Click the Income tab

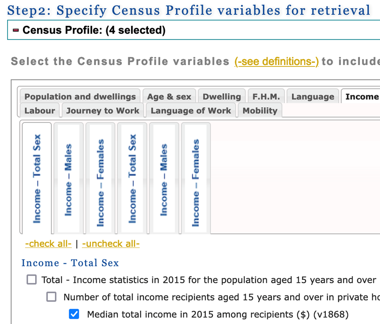point(362,96)
